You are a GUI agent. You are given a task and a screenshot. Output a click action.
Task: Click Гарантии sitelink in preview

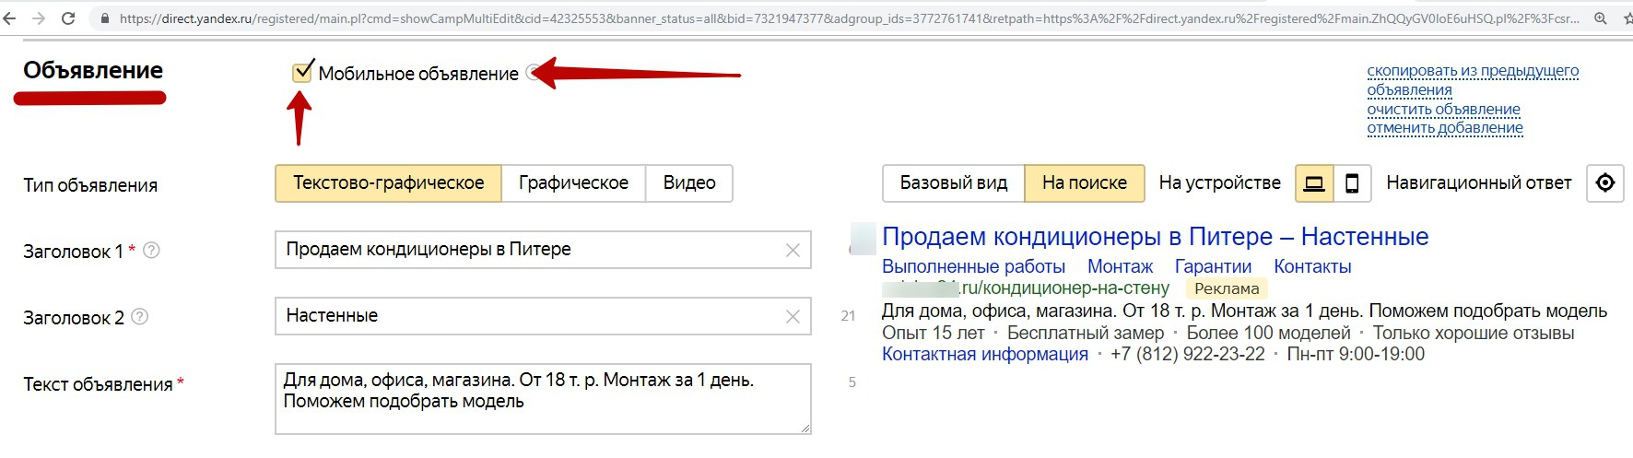pyautogui.click(x=1213, y=266)
